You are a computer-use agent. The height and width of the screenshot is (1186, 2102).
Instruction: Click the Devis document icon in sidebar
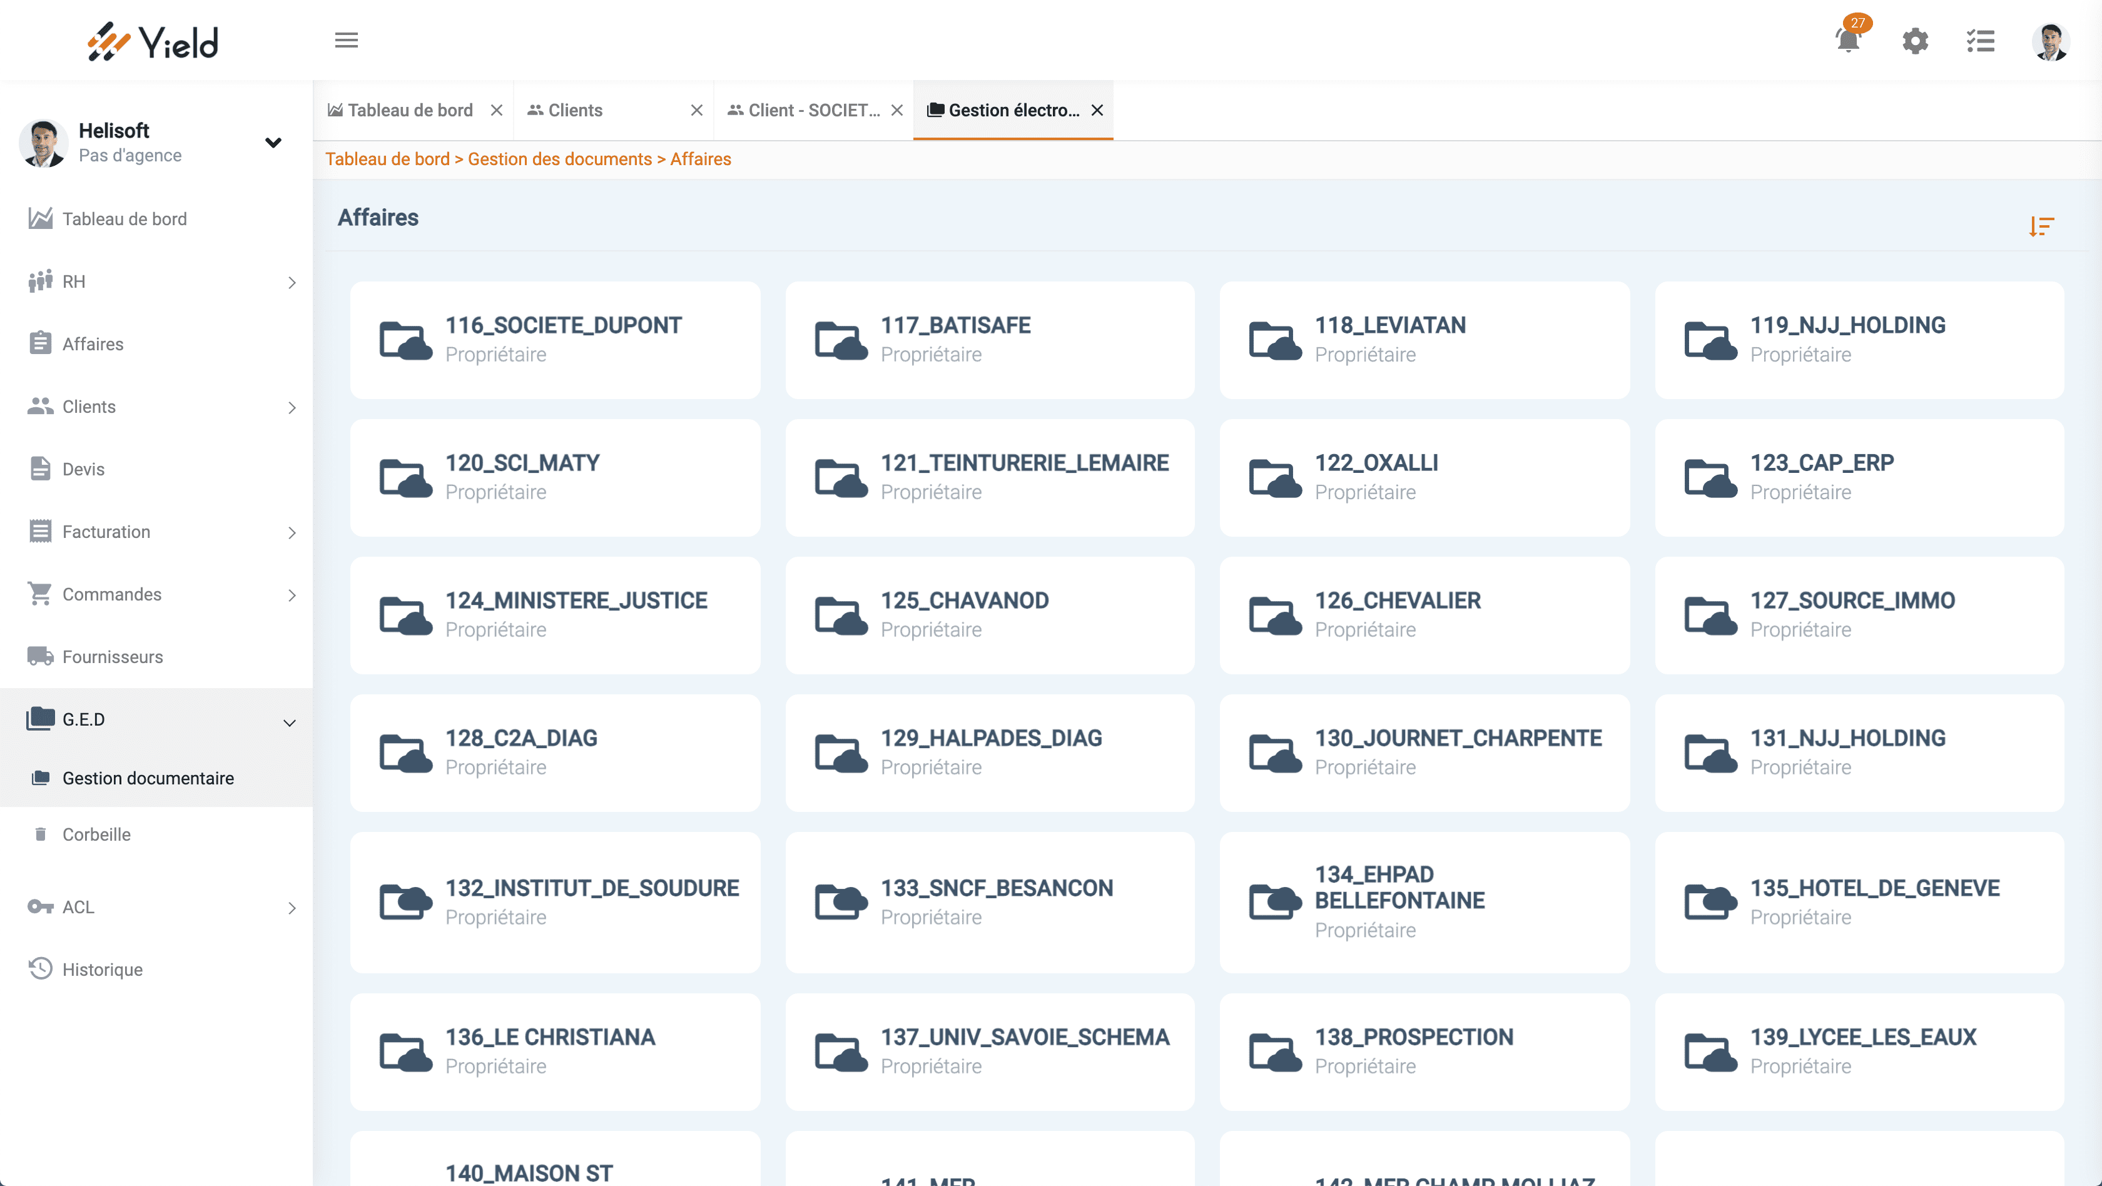pyautogui.click(x=40, y=468)
